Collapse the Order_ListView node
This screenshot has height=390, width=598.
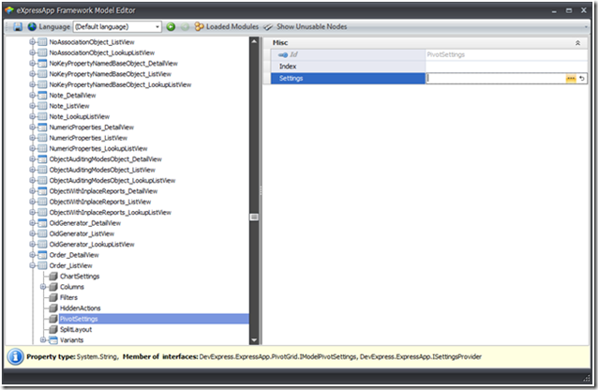(32, 265)
